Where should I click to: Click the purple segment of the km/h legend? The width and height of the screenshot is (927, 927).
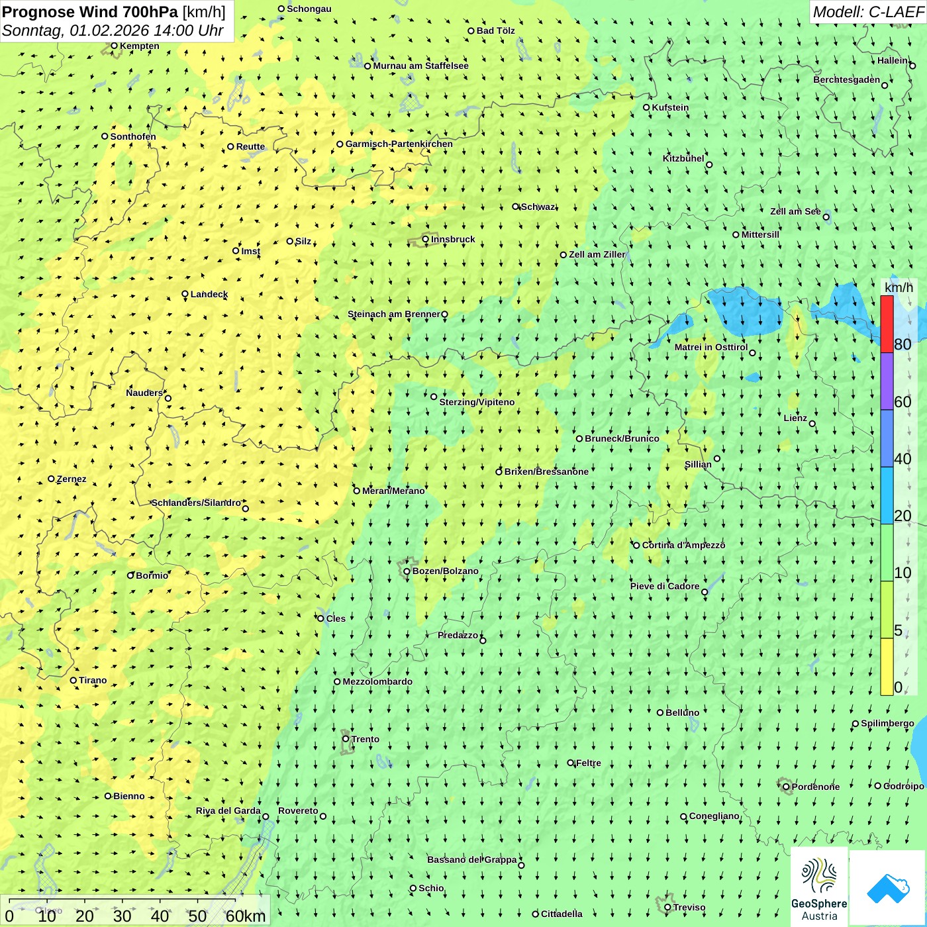(887, 381)
